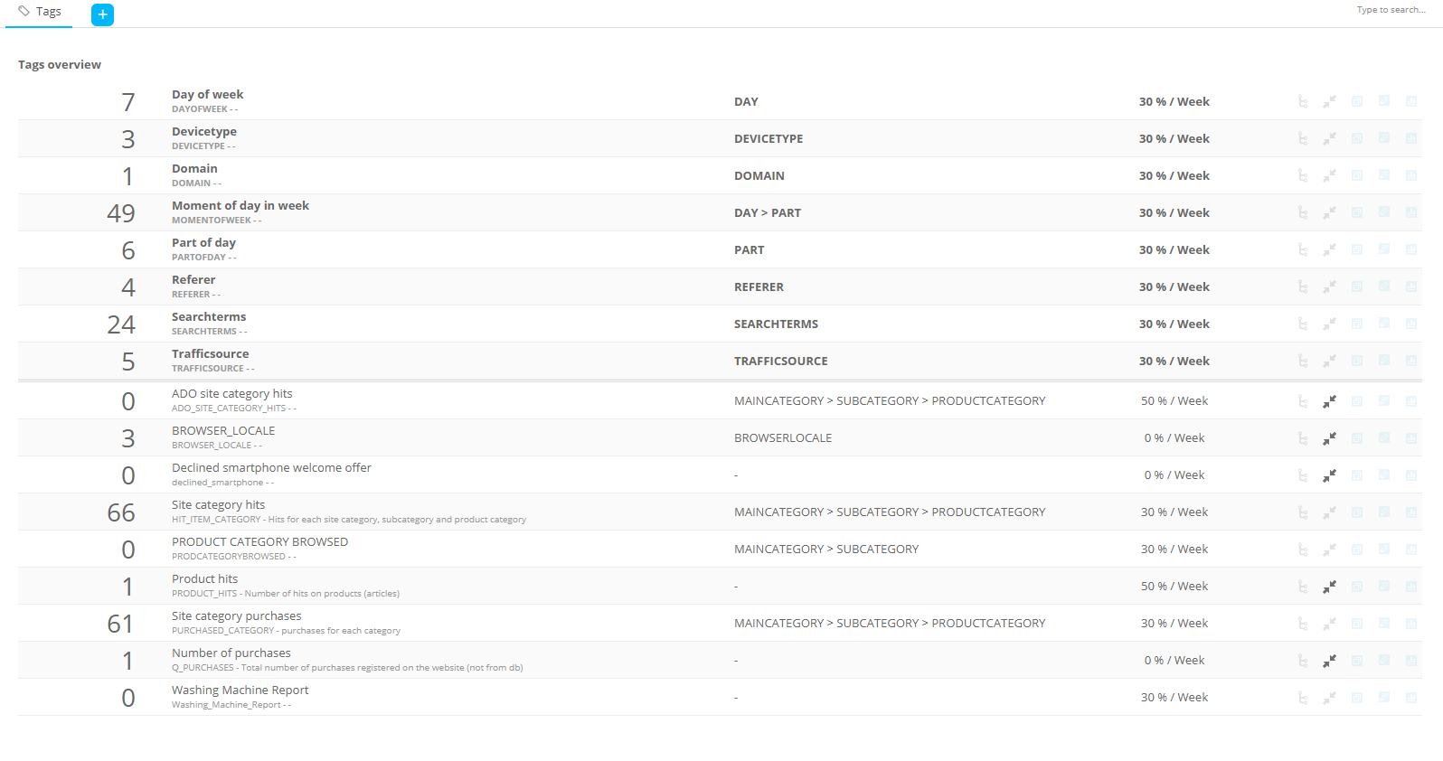Select the 'Product hits' tag name

tap(205, 578)
